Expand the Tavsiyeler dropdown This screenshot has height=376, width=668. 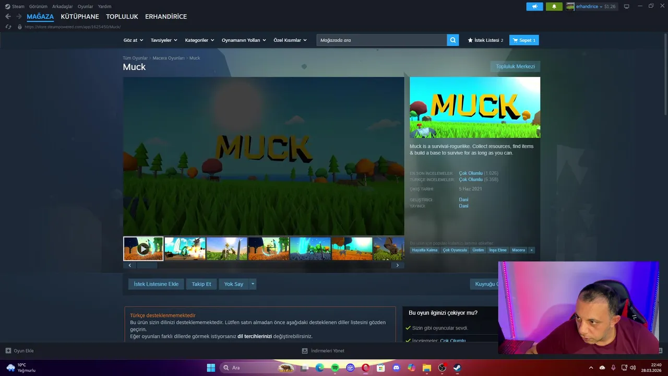tap(164, 40)
